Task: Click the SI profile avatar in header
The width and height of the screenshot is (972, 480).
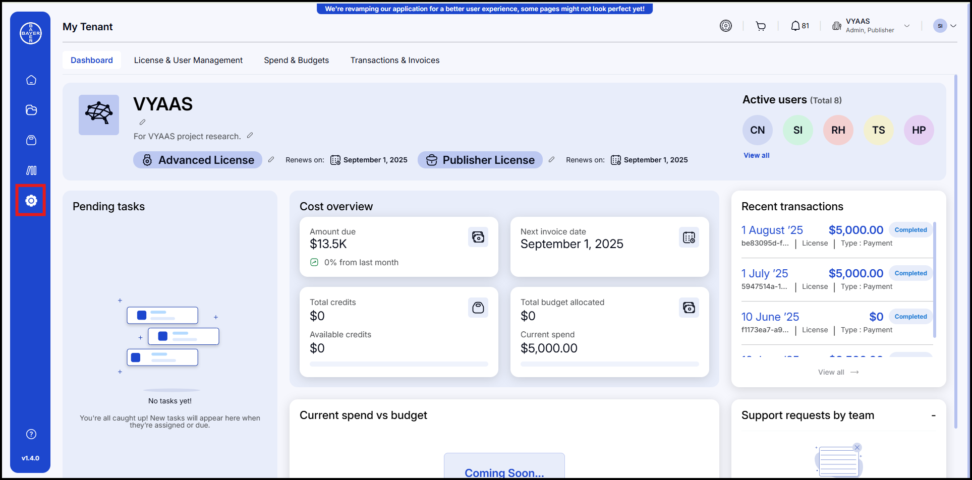Action: (x=940, y=26)
